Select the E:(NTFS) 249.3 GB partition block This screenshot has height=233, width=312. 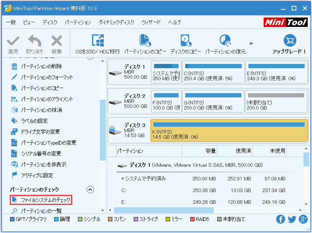pos(277,72)
